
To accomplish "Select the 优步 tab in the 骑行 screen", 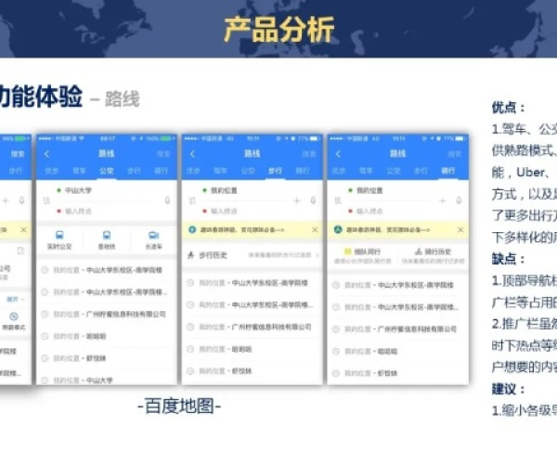I will point(339,171).
